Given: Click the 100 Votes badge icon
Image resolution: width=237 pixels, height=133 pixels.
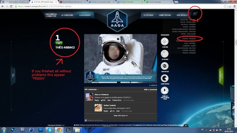Looking at the screenshot, I should click(165, 66).
